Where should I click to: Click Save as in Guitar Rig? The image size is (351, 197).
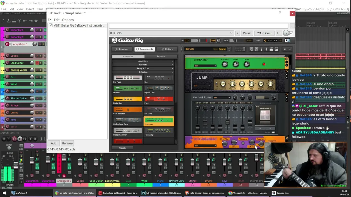click(x=222, y=49)
